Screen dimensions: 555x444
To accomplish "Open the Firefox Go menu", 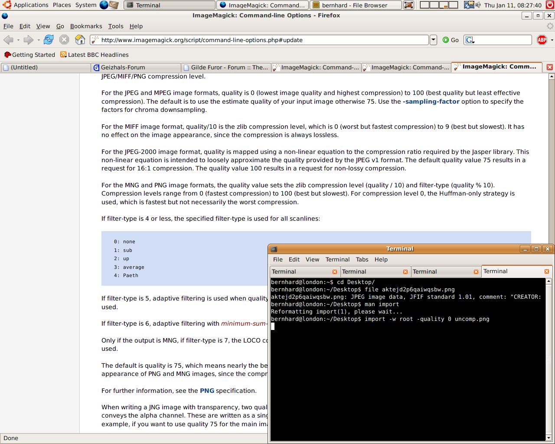I will [x=60, y=26].
